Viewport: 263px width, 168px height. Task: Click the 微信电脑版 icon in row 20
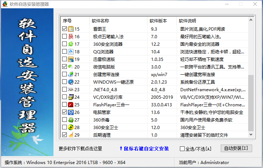pos(71,67)
